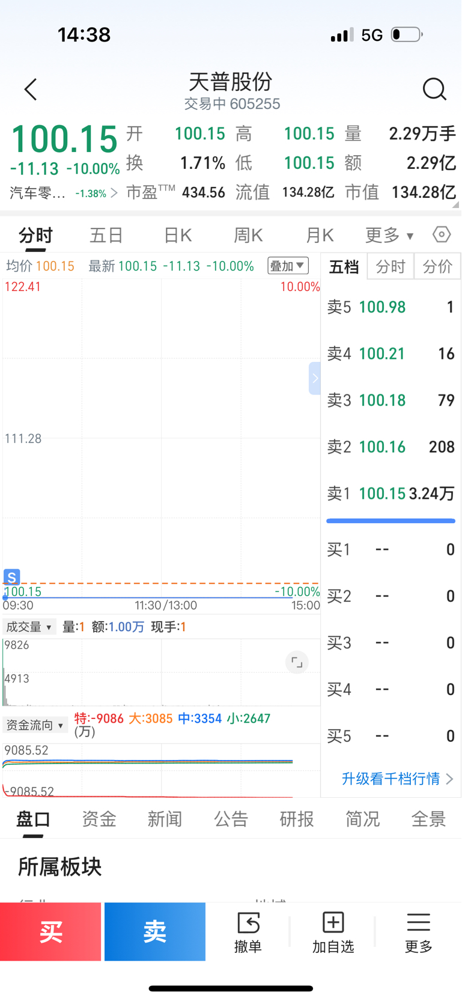Select the 买5 bid row
This screenshot has width=462, height=1001.
tap(391, 736)
